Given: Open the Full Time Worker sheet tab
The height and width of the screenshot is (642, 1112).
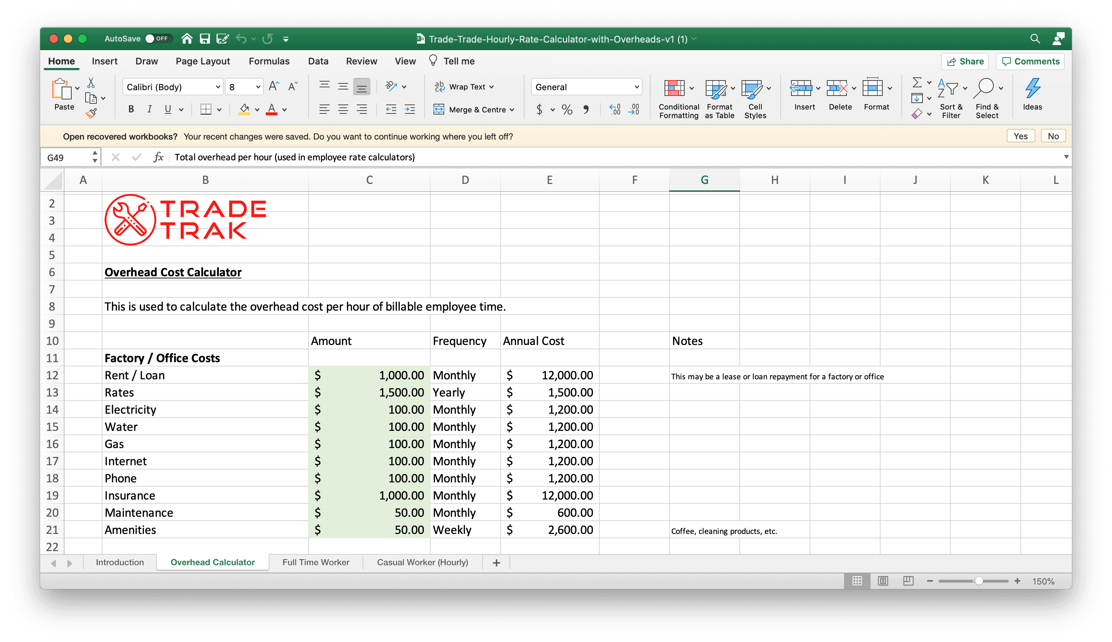Looking at the screenshot, I should pyautogui.click(x=315, y=562).
